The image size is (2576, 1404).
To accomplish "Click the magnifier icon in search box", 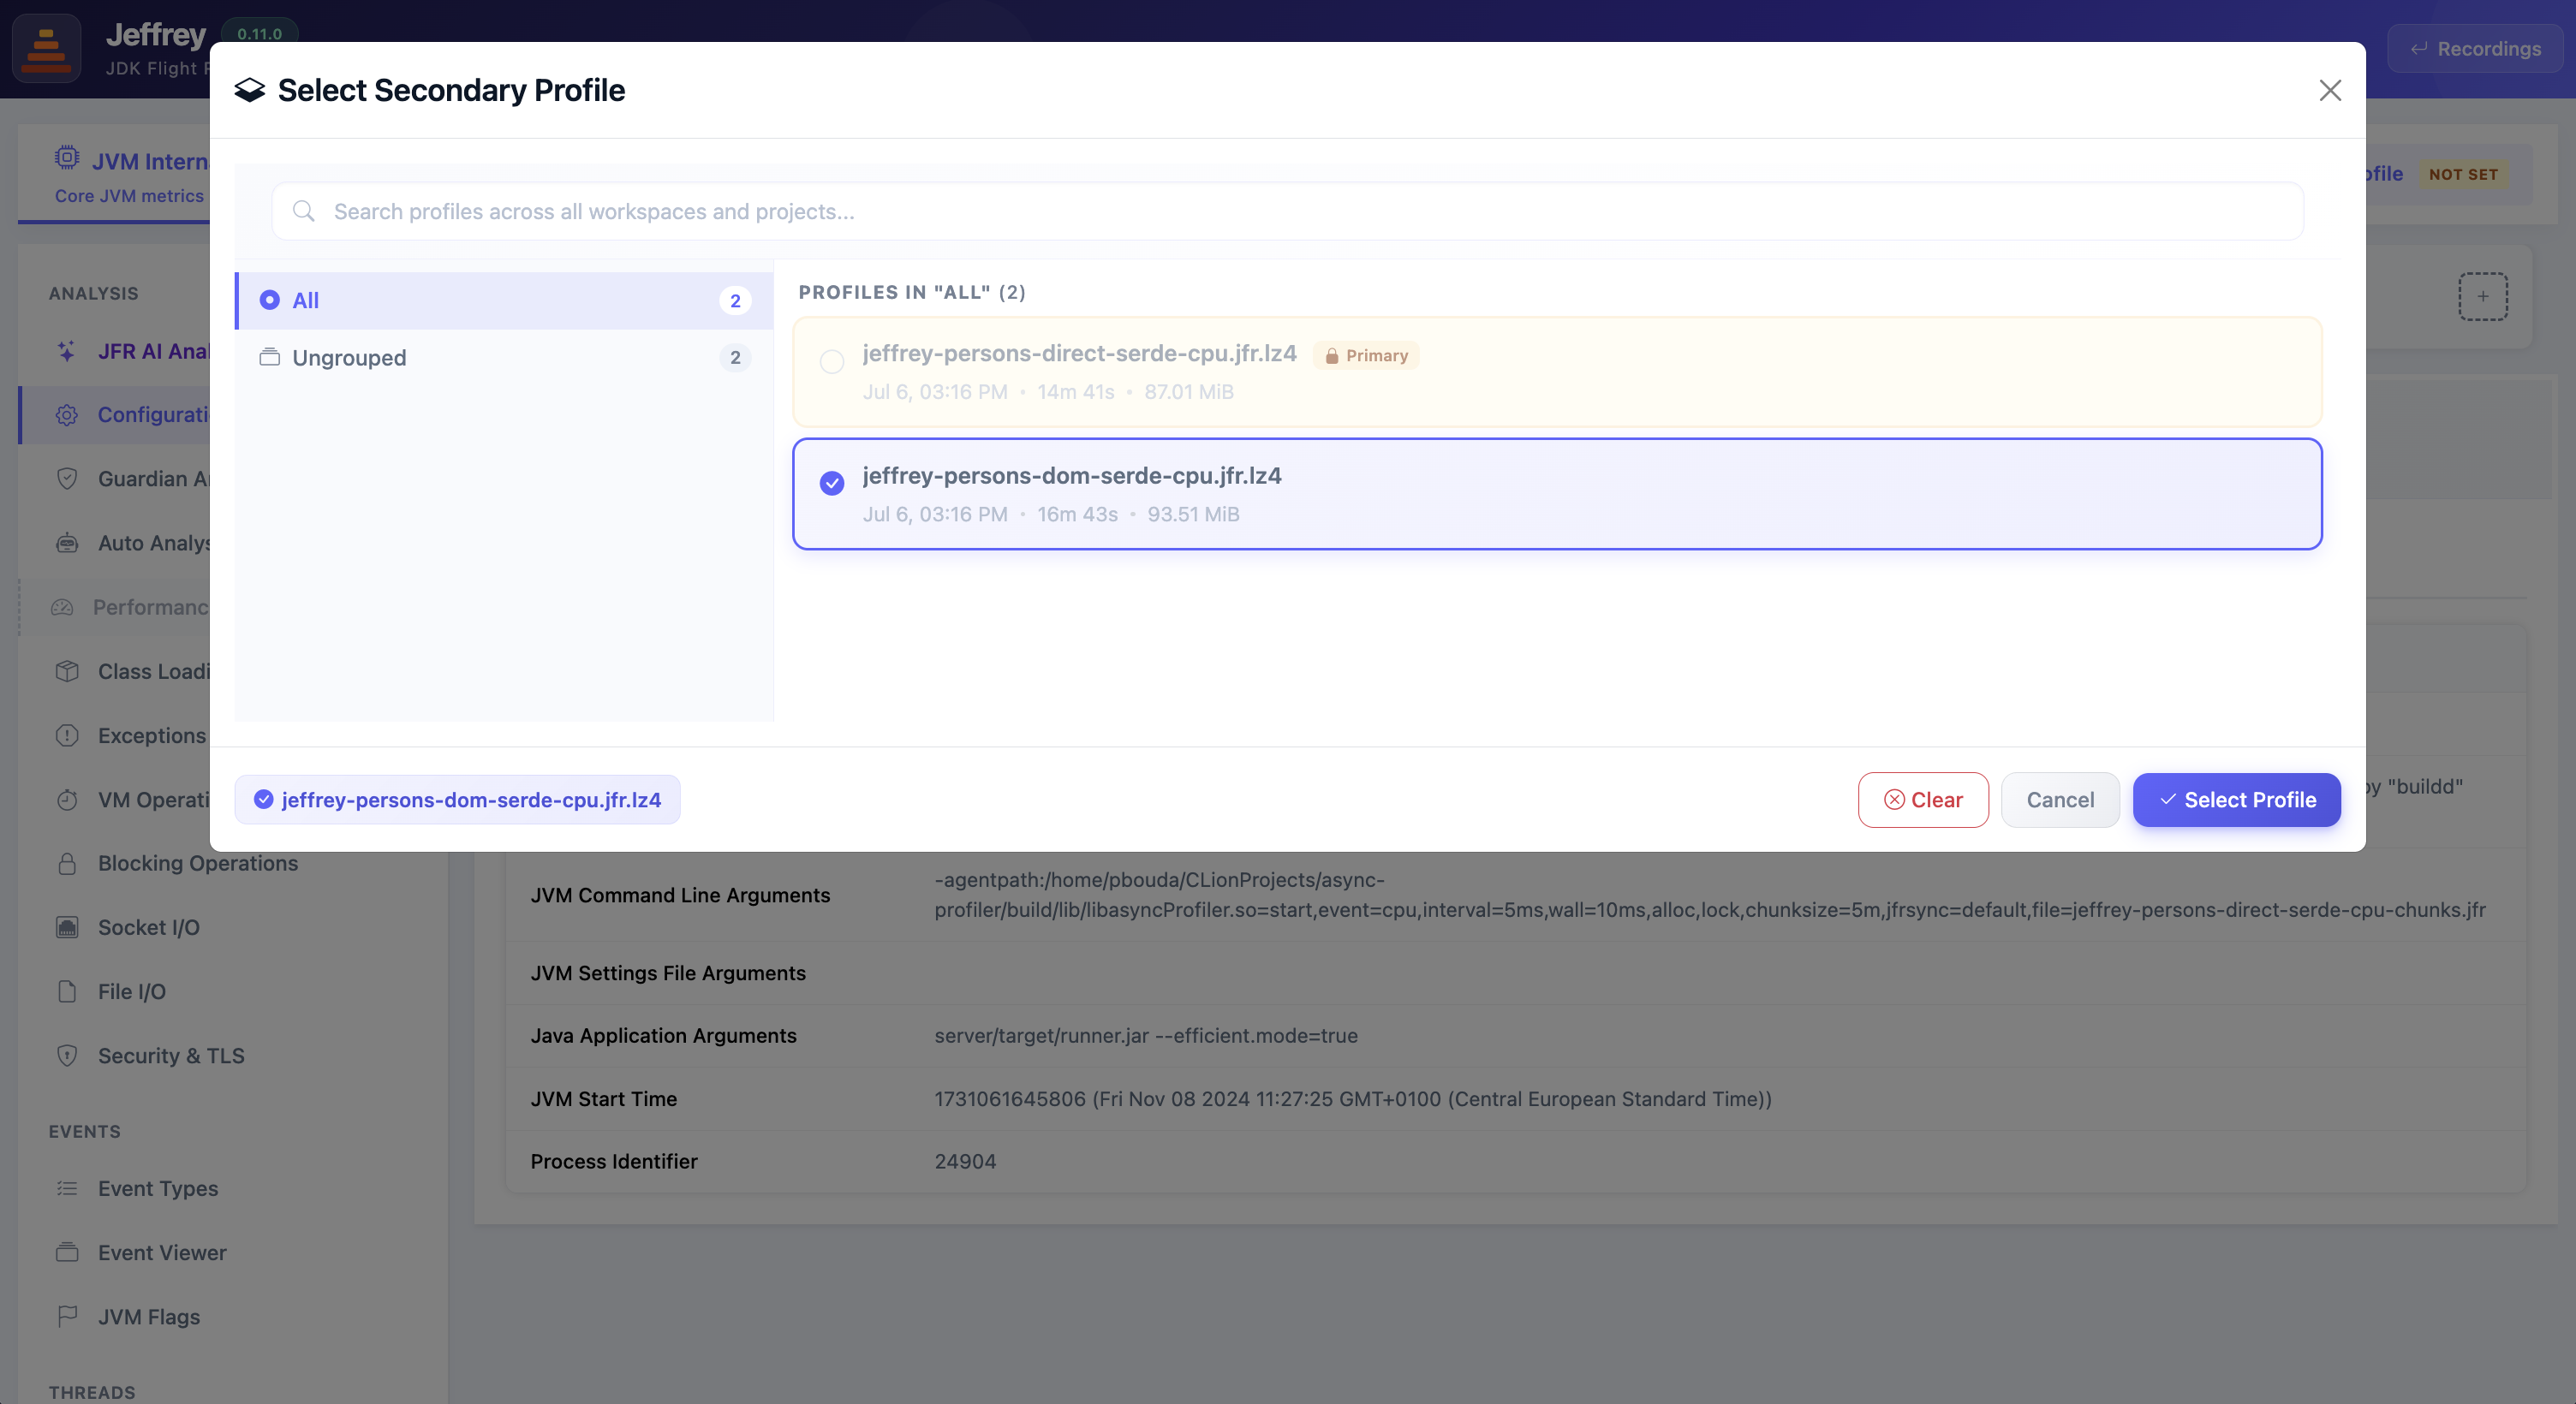I will pyautogui.click(x=304, y=211).
